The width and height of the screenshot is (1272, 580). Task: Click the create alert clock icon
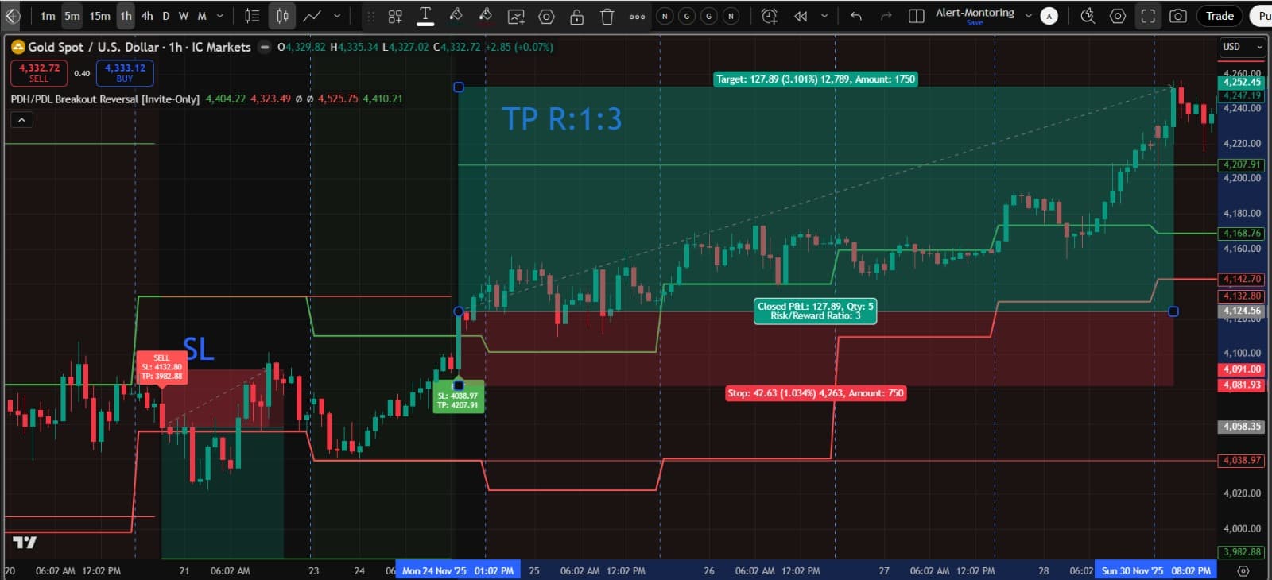[x=769, y=16]
